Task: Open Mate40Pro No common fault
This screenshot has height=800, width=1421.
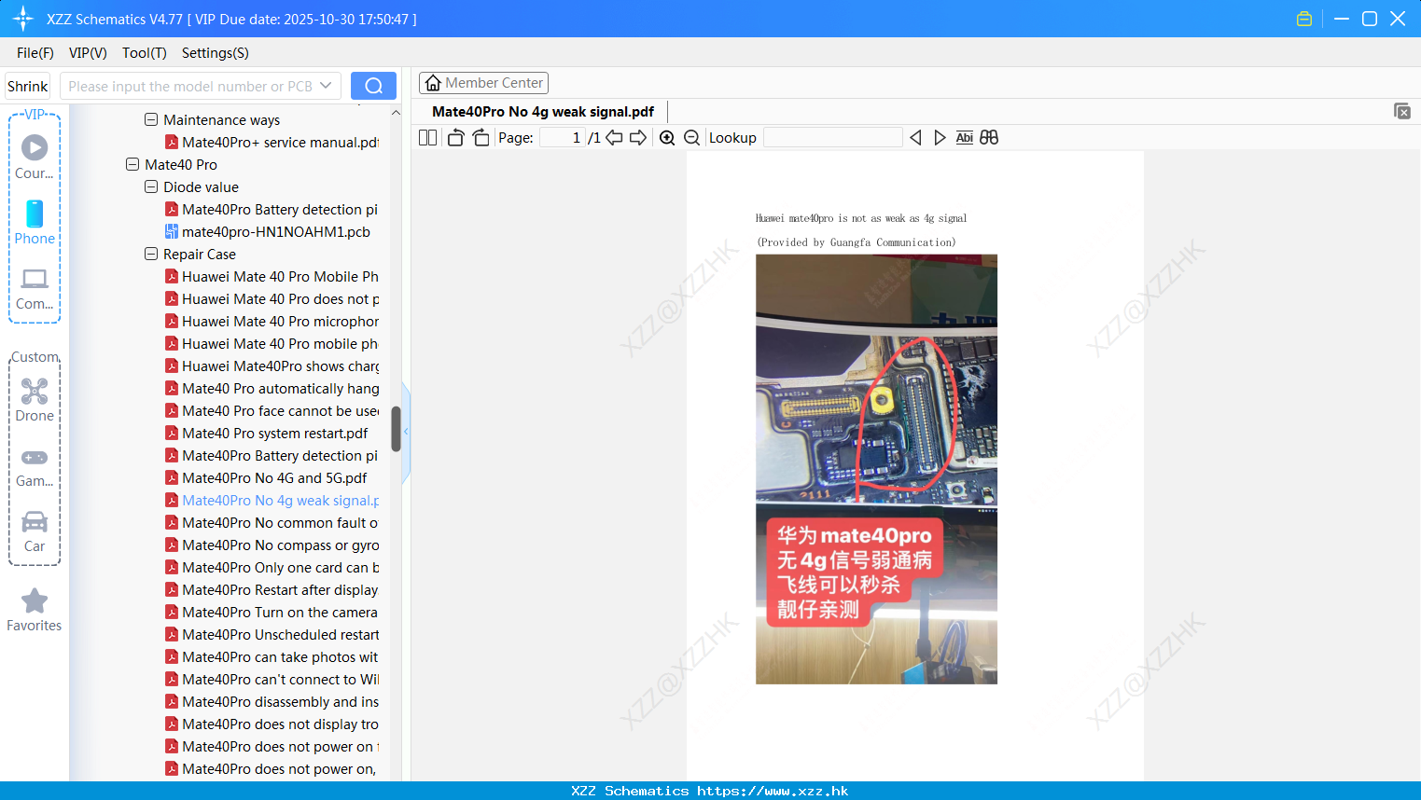Action: pos(272,523)
